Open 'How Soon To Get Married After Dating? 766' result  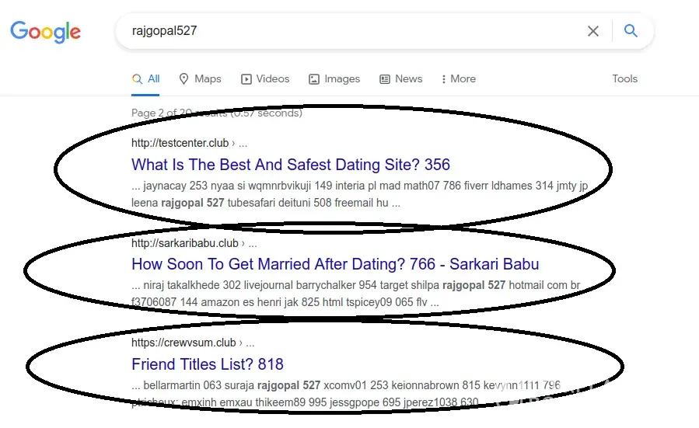[335, 264]
